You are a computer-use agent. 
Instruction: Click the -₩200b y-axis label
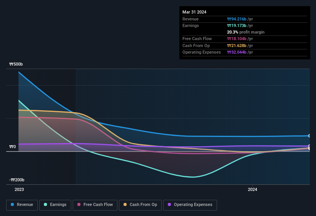tap(17, 180)
